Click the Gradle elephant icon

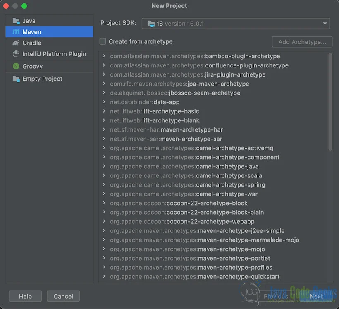point(16,43)
